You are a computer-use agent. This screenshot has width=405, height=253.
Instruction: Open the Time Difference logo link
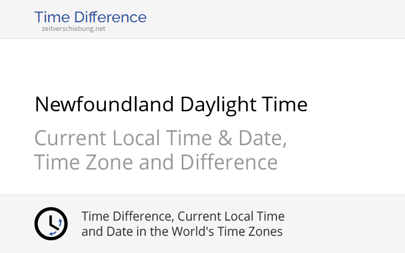[90, 17]
